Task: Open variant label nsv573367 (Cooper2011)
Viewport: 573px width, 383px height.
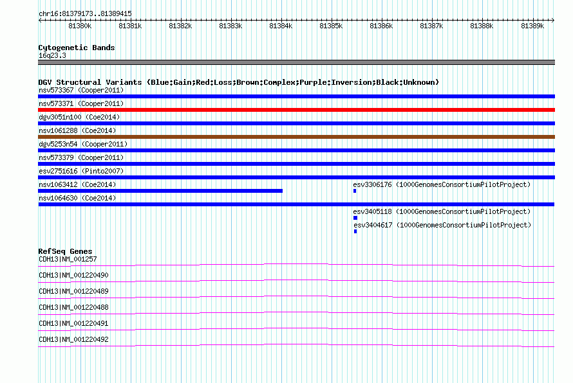Action: [81, 90]
